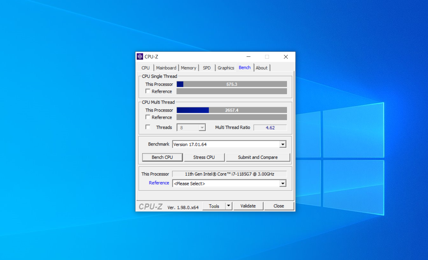Go to the SPD tab
This screenshot has width=428, height=260.
click(x=207, y=68)
